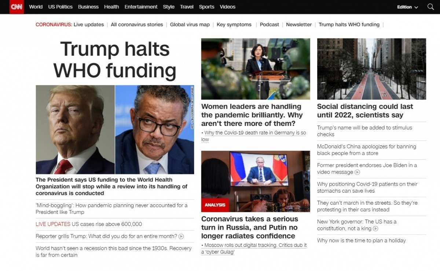
Task: Open 'Why the Covid-19 death rate in Germany' link
Action: (x=254, y=136)
